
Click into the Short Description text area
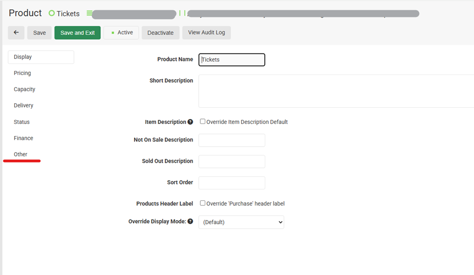(335, 91)
